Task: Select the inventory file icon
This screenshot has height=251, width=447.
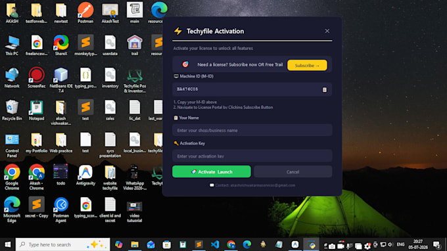Action: (x=110, y=78)
